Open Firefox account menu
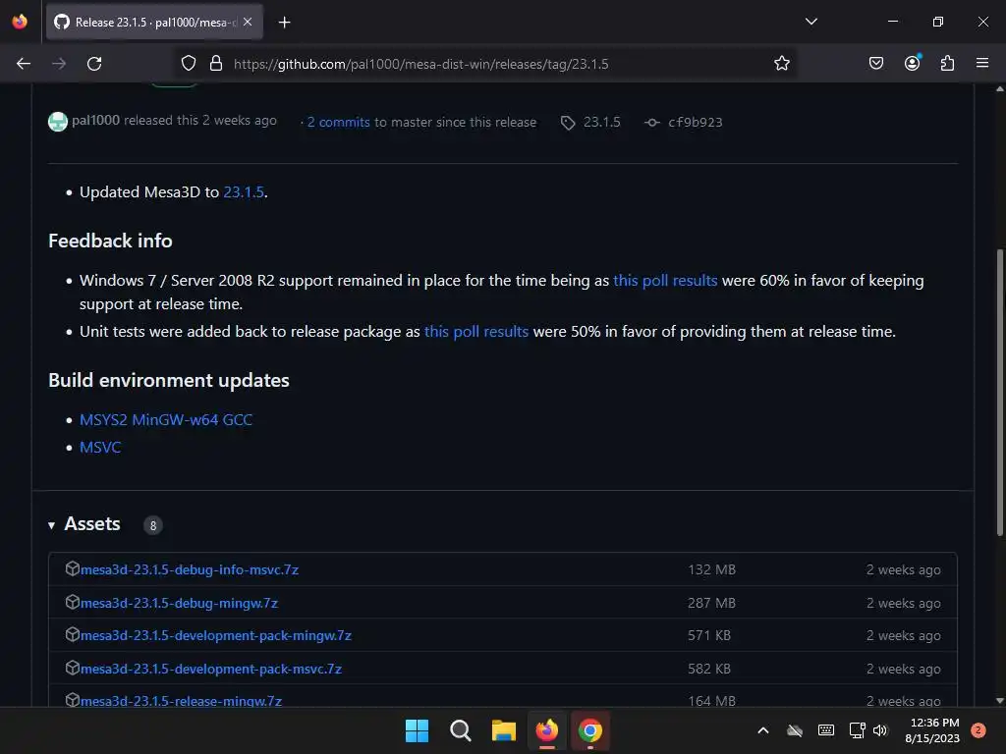 pos(912,63)
